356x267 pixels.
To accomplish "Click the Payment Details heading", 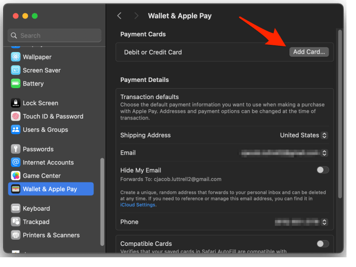I will click(144, 80).
